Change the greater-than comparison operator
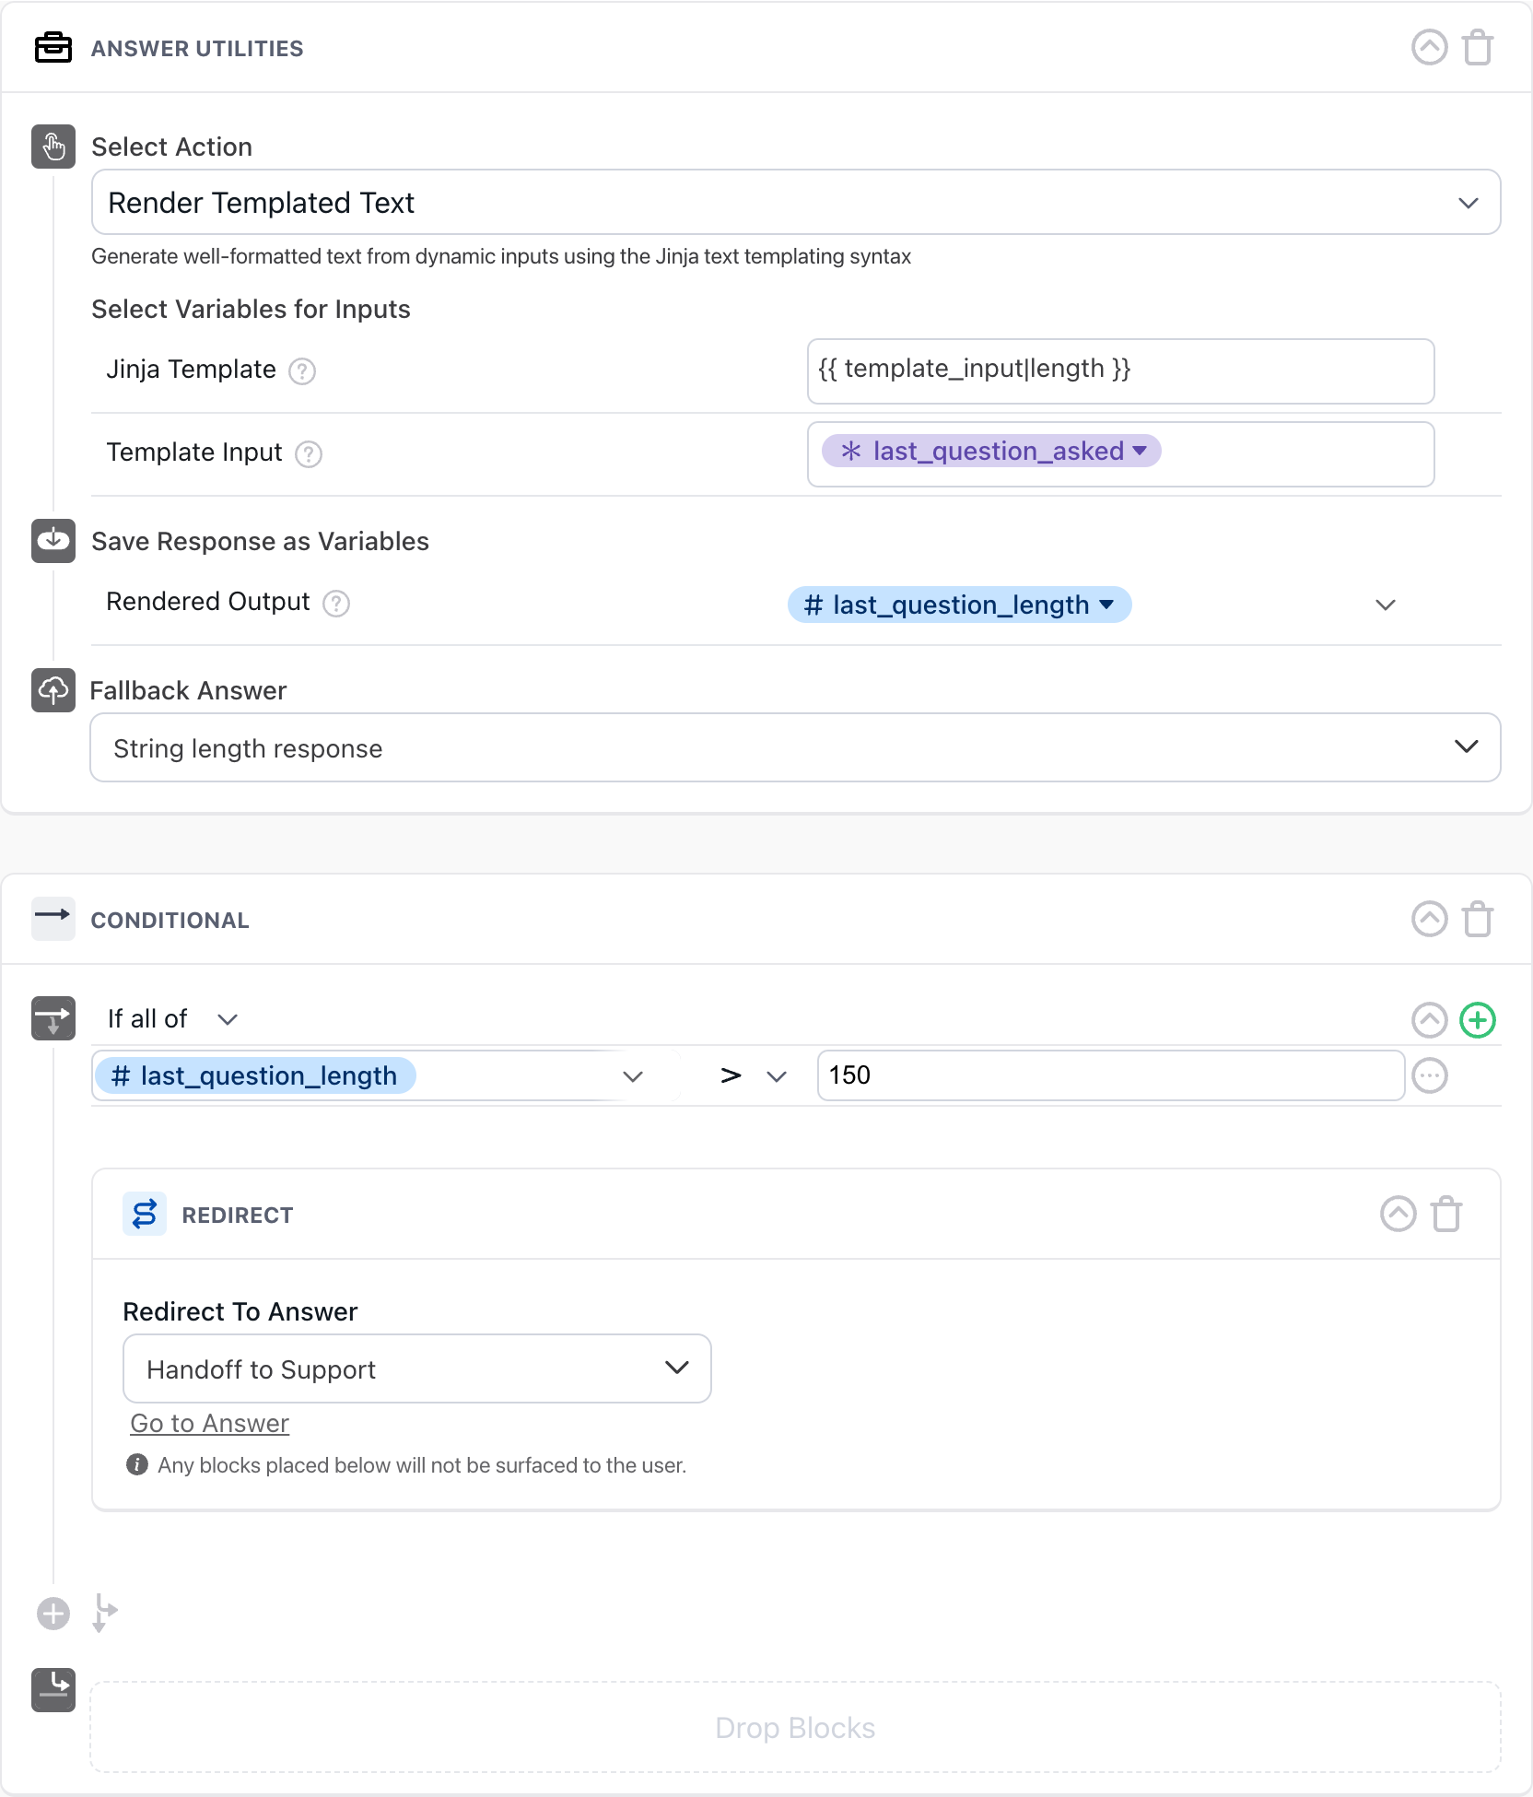This screenshot has width=1533, height=1797. (x=753, y=1075)
